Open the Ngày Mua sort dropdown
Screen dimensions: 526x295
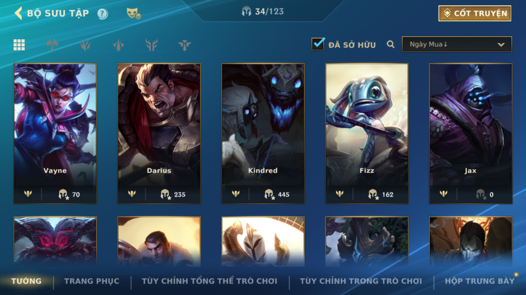457,44
